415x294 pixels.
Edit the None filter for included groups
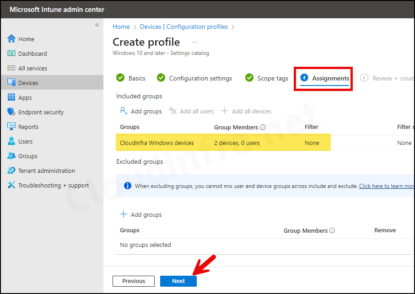(x=312, y=143)
